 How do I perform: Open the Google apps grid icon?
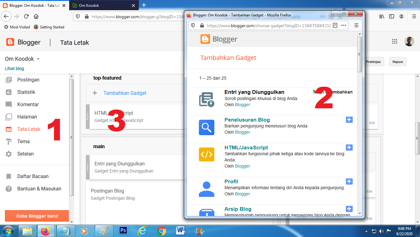[x=394, y=42]
